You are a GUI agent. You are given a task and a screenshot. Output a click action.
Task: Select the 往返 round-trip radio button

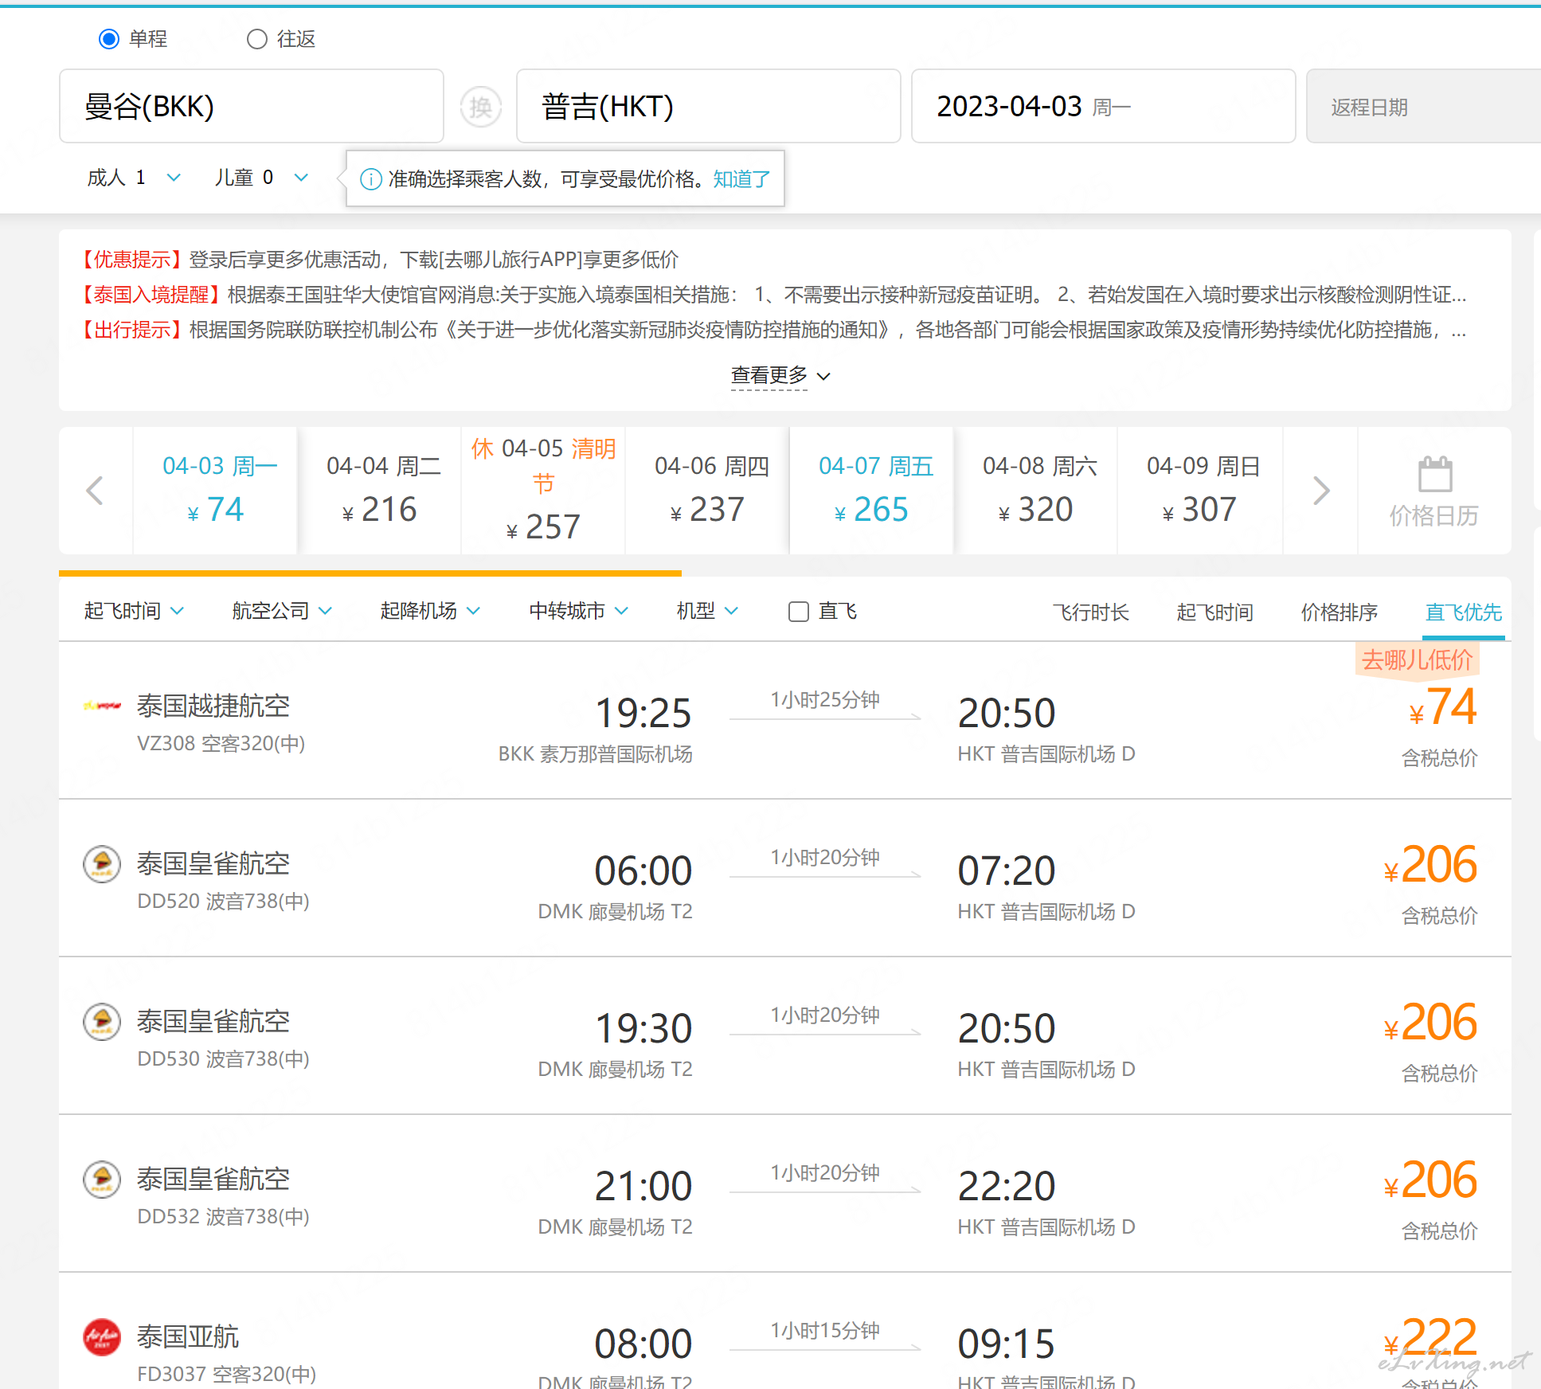[x=256, y=39]
